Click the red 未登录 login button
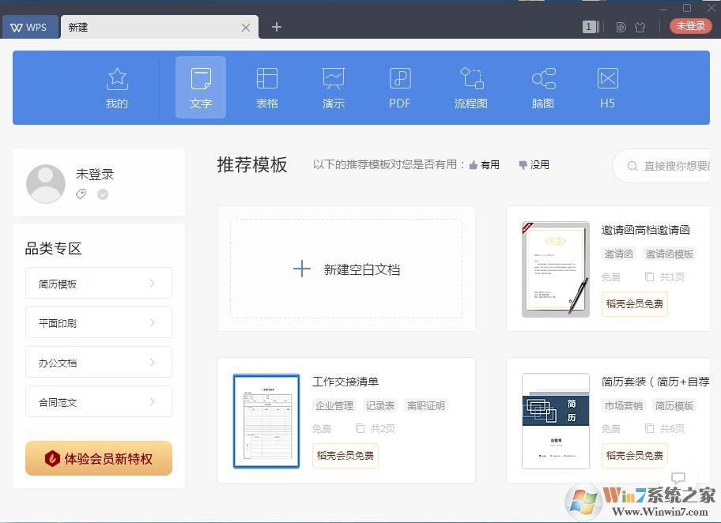 pyautogui.click(x=690, y=26)
